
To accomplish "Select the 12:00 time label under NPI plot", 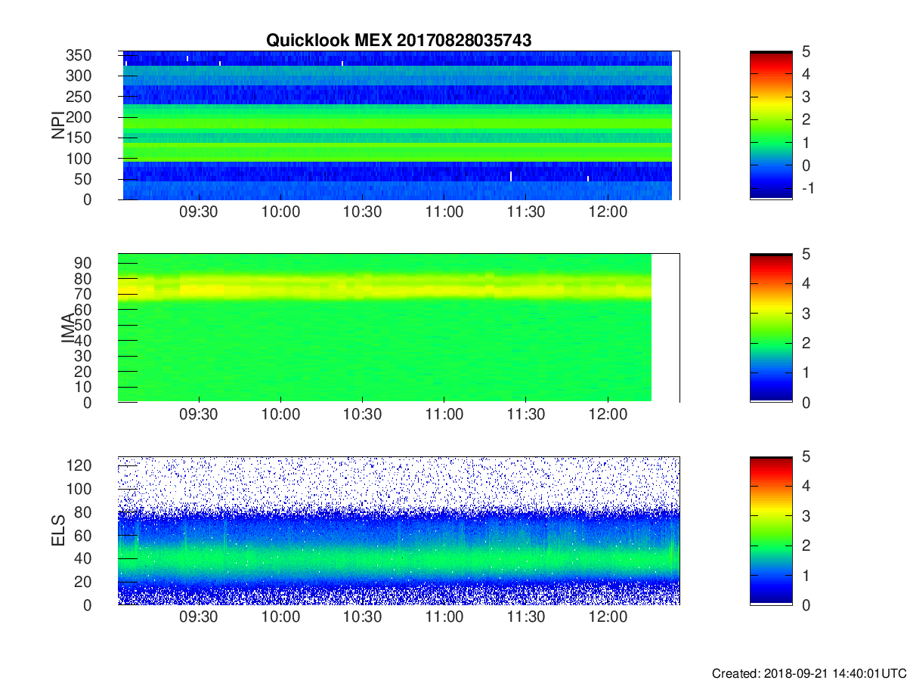I will point(608,212).
